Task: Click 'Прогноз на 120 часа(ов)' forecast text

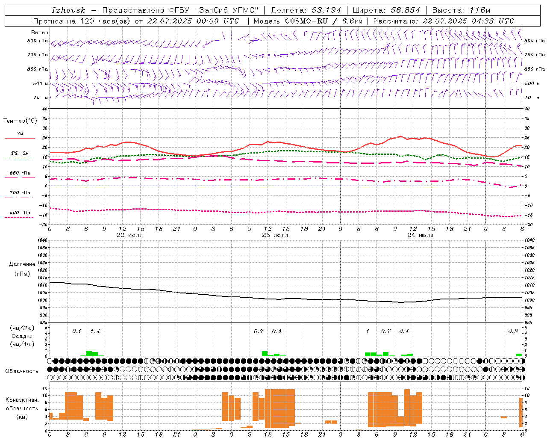Action: tap(82, 21)
